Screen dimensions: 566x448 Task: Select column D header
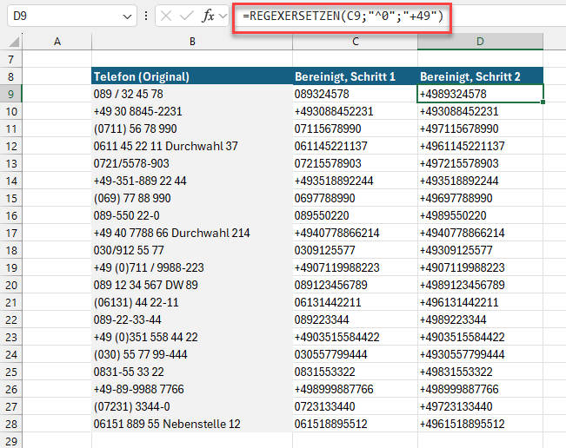pos(480,42)
